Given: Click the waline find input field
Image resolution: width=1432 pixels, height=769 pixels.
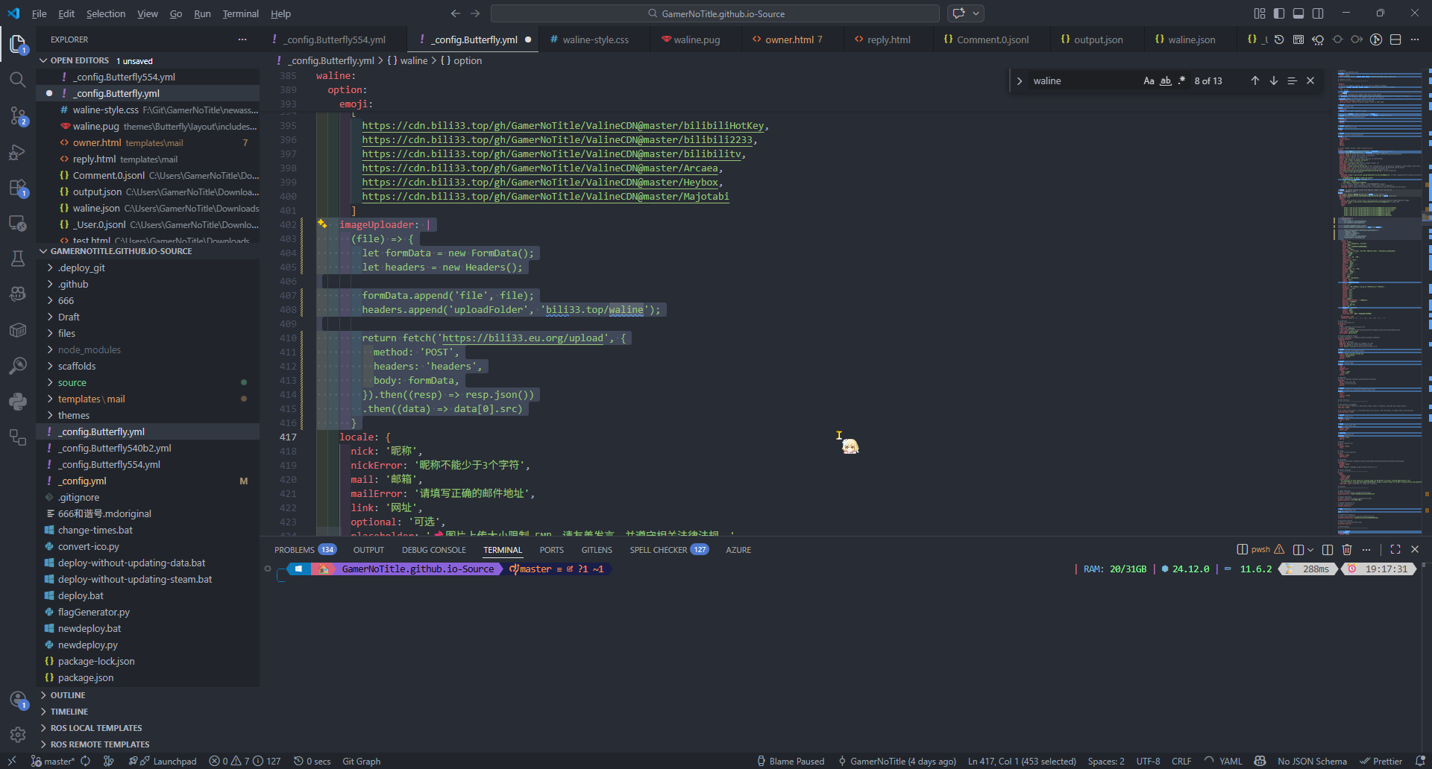Looking at the screenshot, I should (1081, 80).
